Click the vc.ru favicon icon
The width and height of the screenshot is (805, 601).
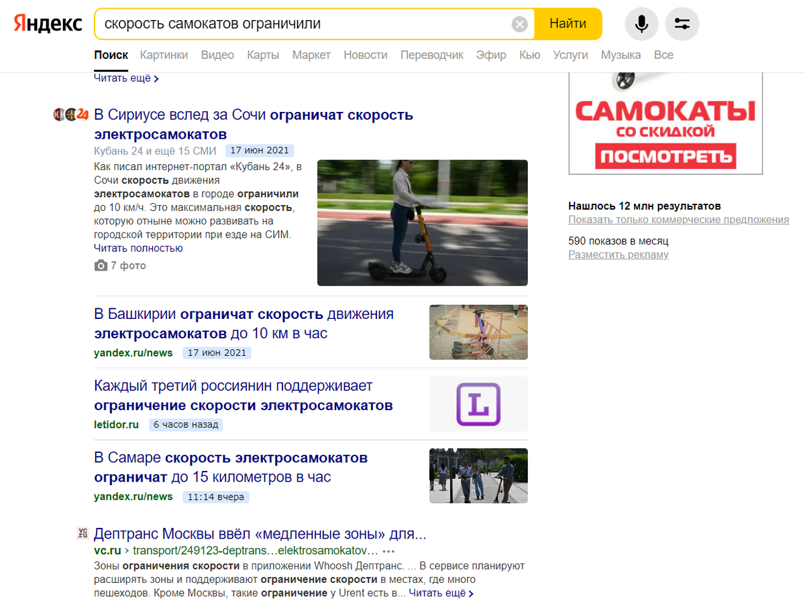pos(83,533)
